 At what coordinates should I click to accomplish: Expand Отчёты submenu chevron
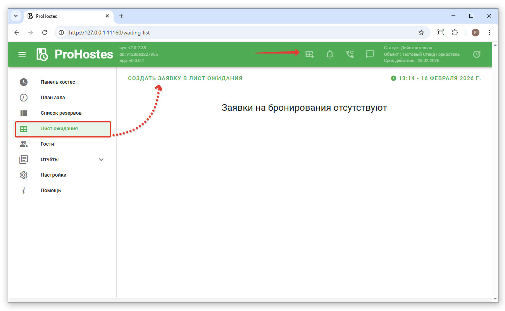[x=101, y=160]
